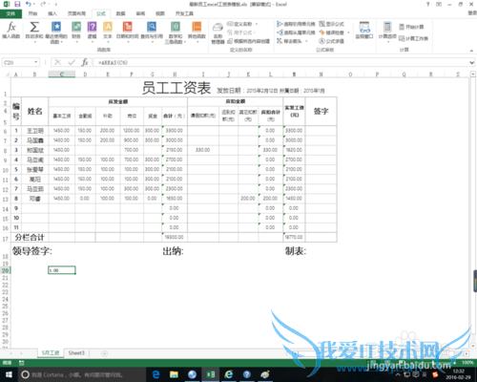Open the Windows Start menu
477x382 pixels.
click(9, 374)
